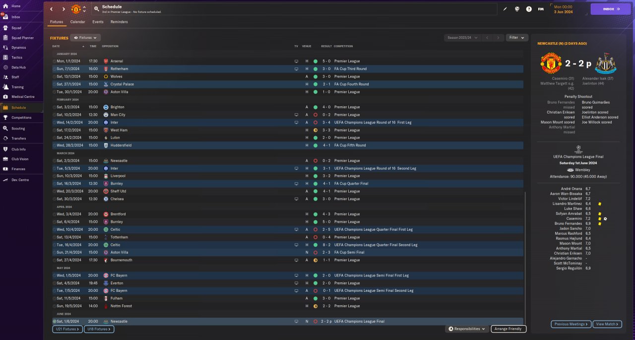Open the Season 2023/24 dropdown
Image resolution: width=635 pixels, height=340 pixels.
pos(462,37)
